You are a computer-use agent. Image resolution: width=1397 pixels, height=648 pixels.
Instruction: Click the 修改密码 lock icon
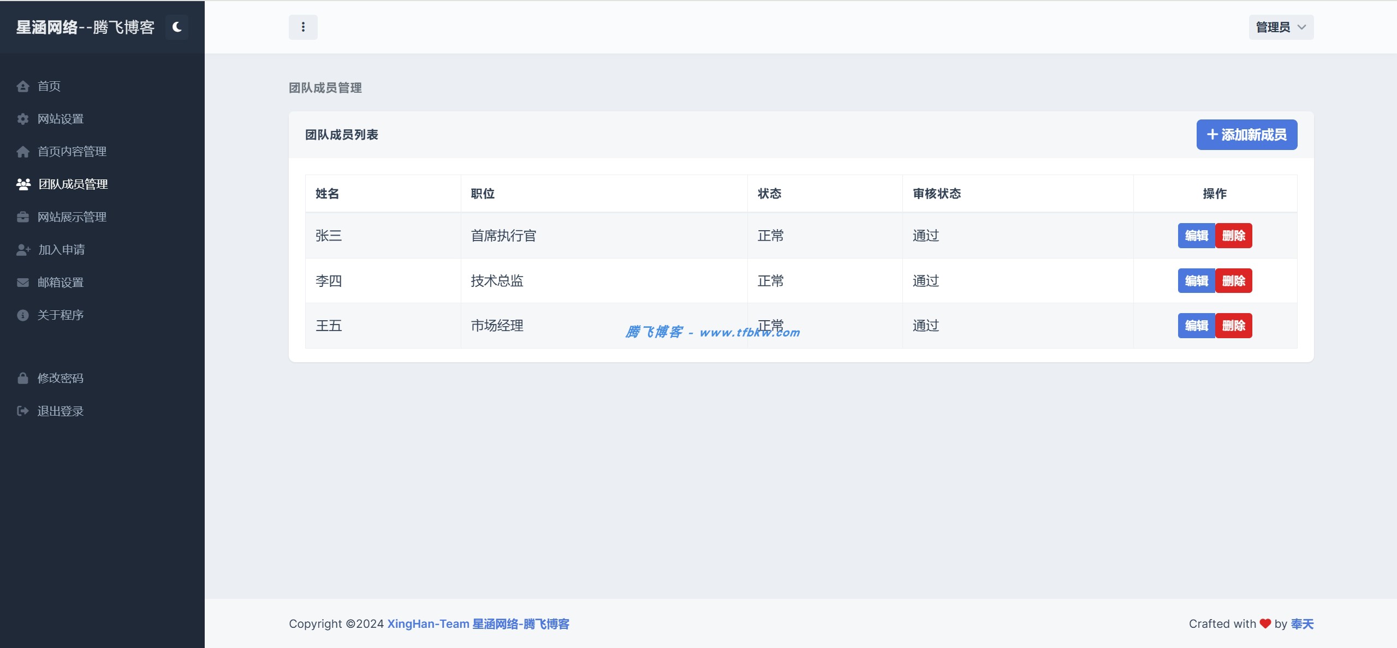coord(22,377)
